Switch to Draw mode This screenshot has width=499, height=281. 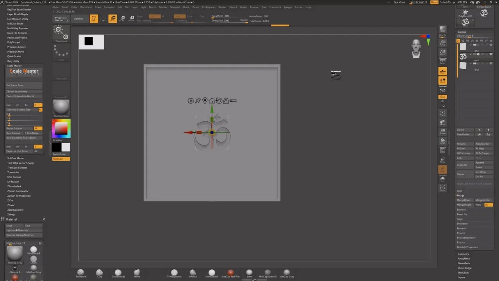(103, 19)
